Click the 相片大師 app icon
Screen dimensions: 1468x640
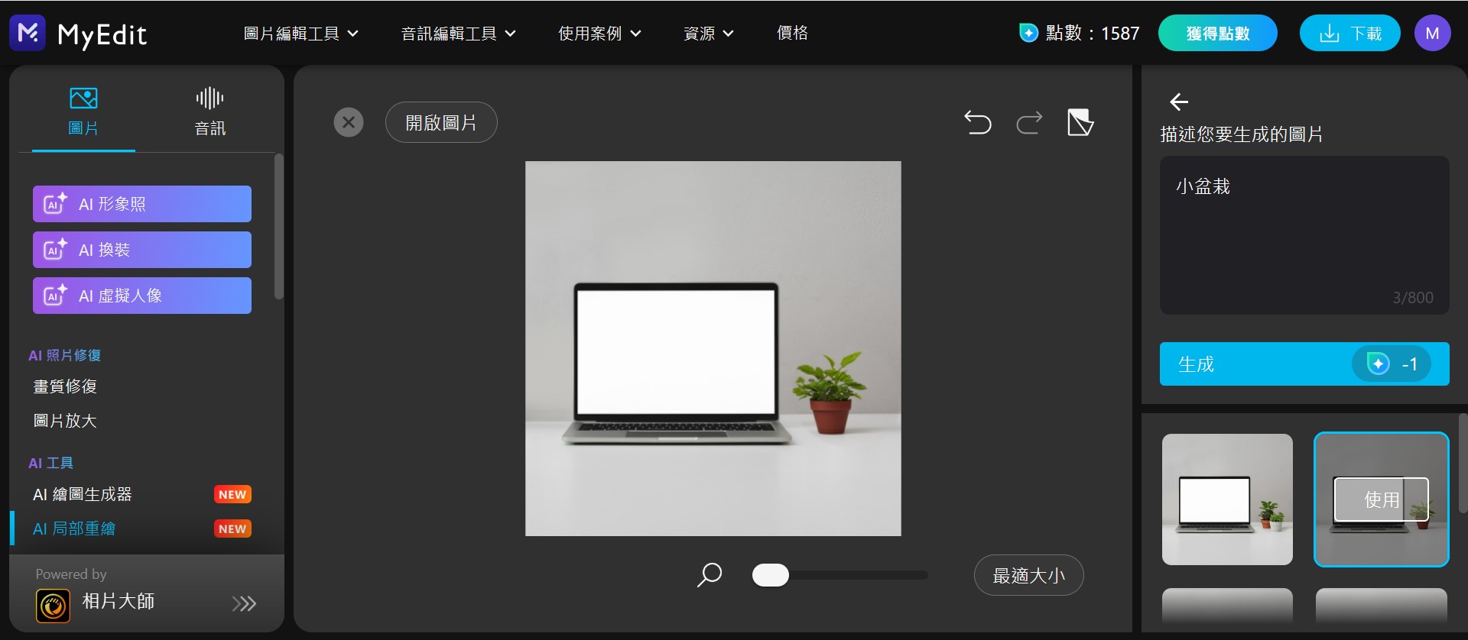pyautogui.click(x=53, y=606)
